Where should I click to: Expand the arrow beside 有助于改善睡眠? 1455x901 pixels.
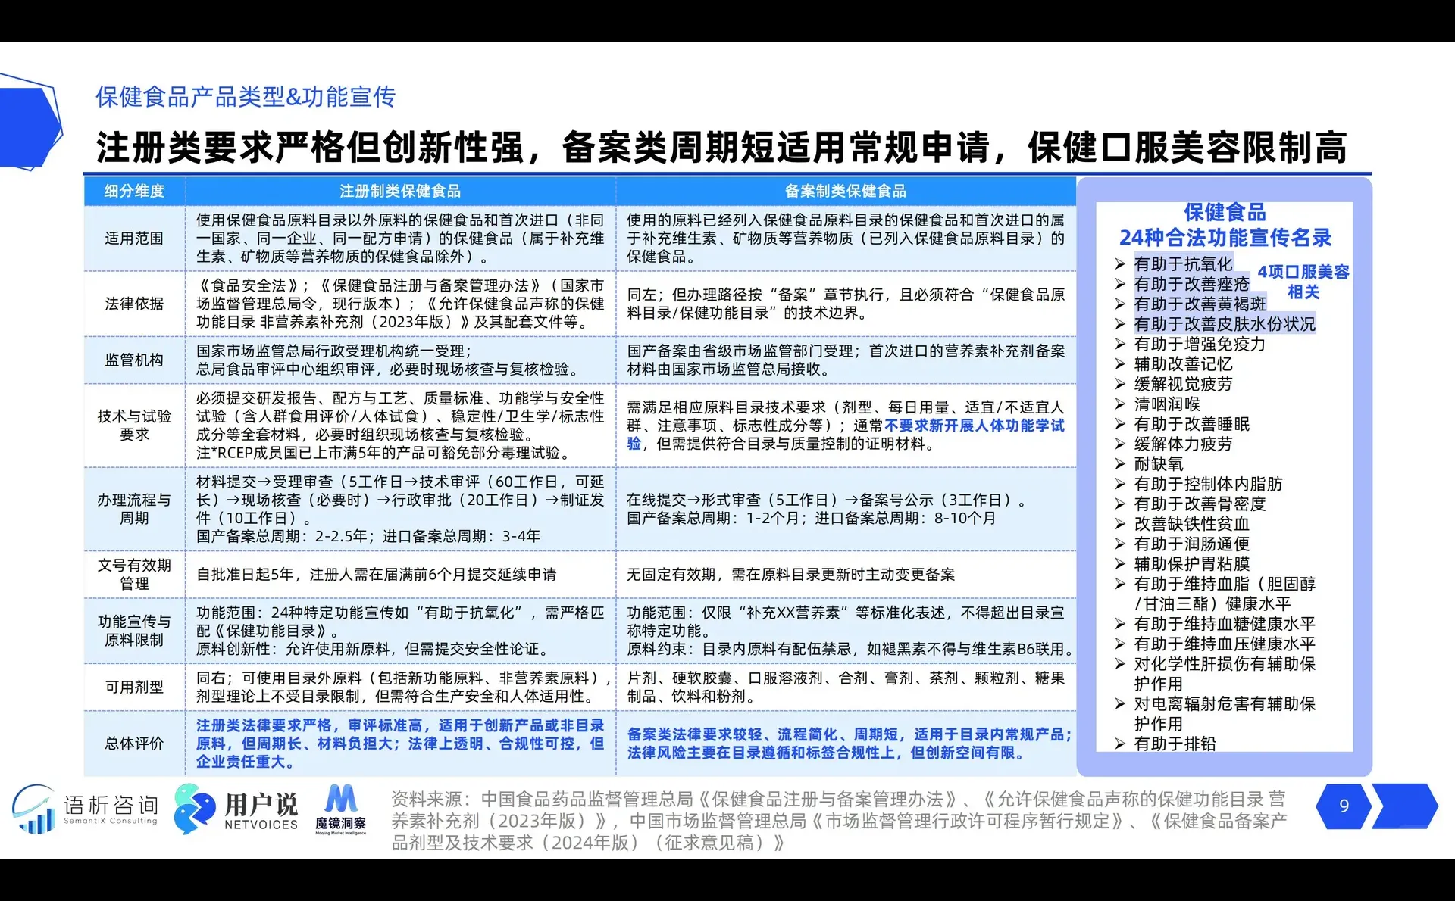pyautogui.click(x=1121, y=424)
